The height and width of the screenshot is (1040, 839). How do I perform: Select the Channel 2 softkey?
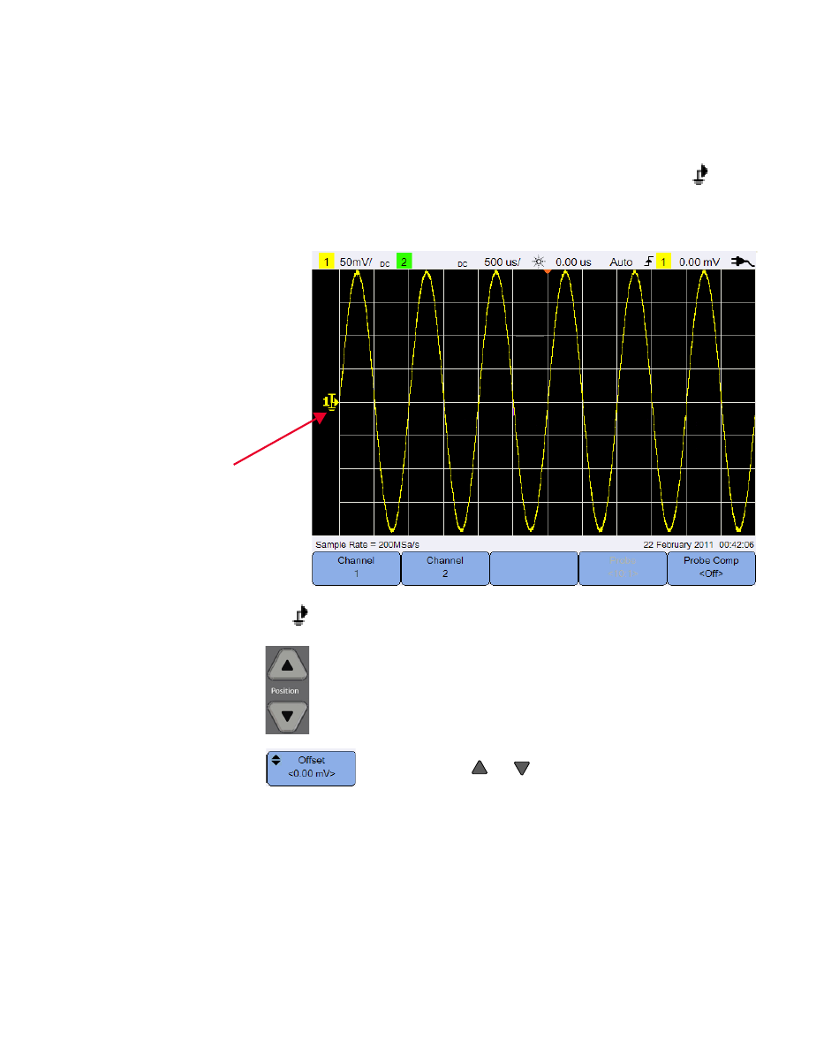pyautogui.click(x=445, y=568)
